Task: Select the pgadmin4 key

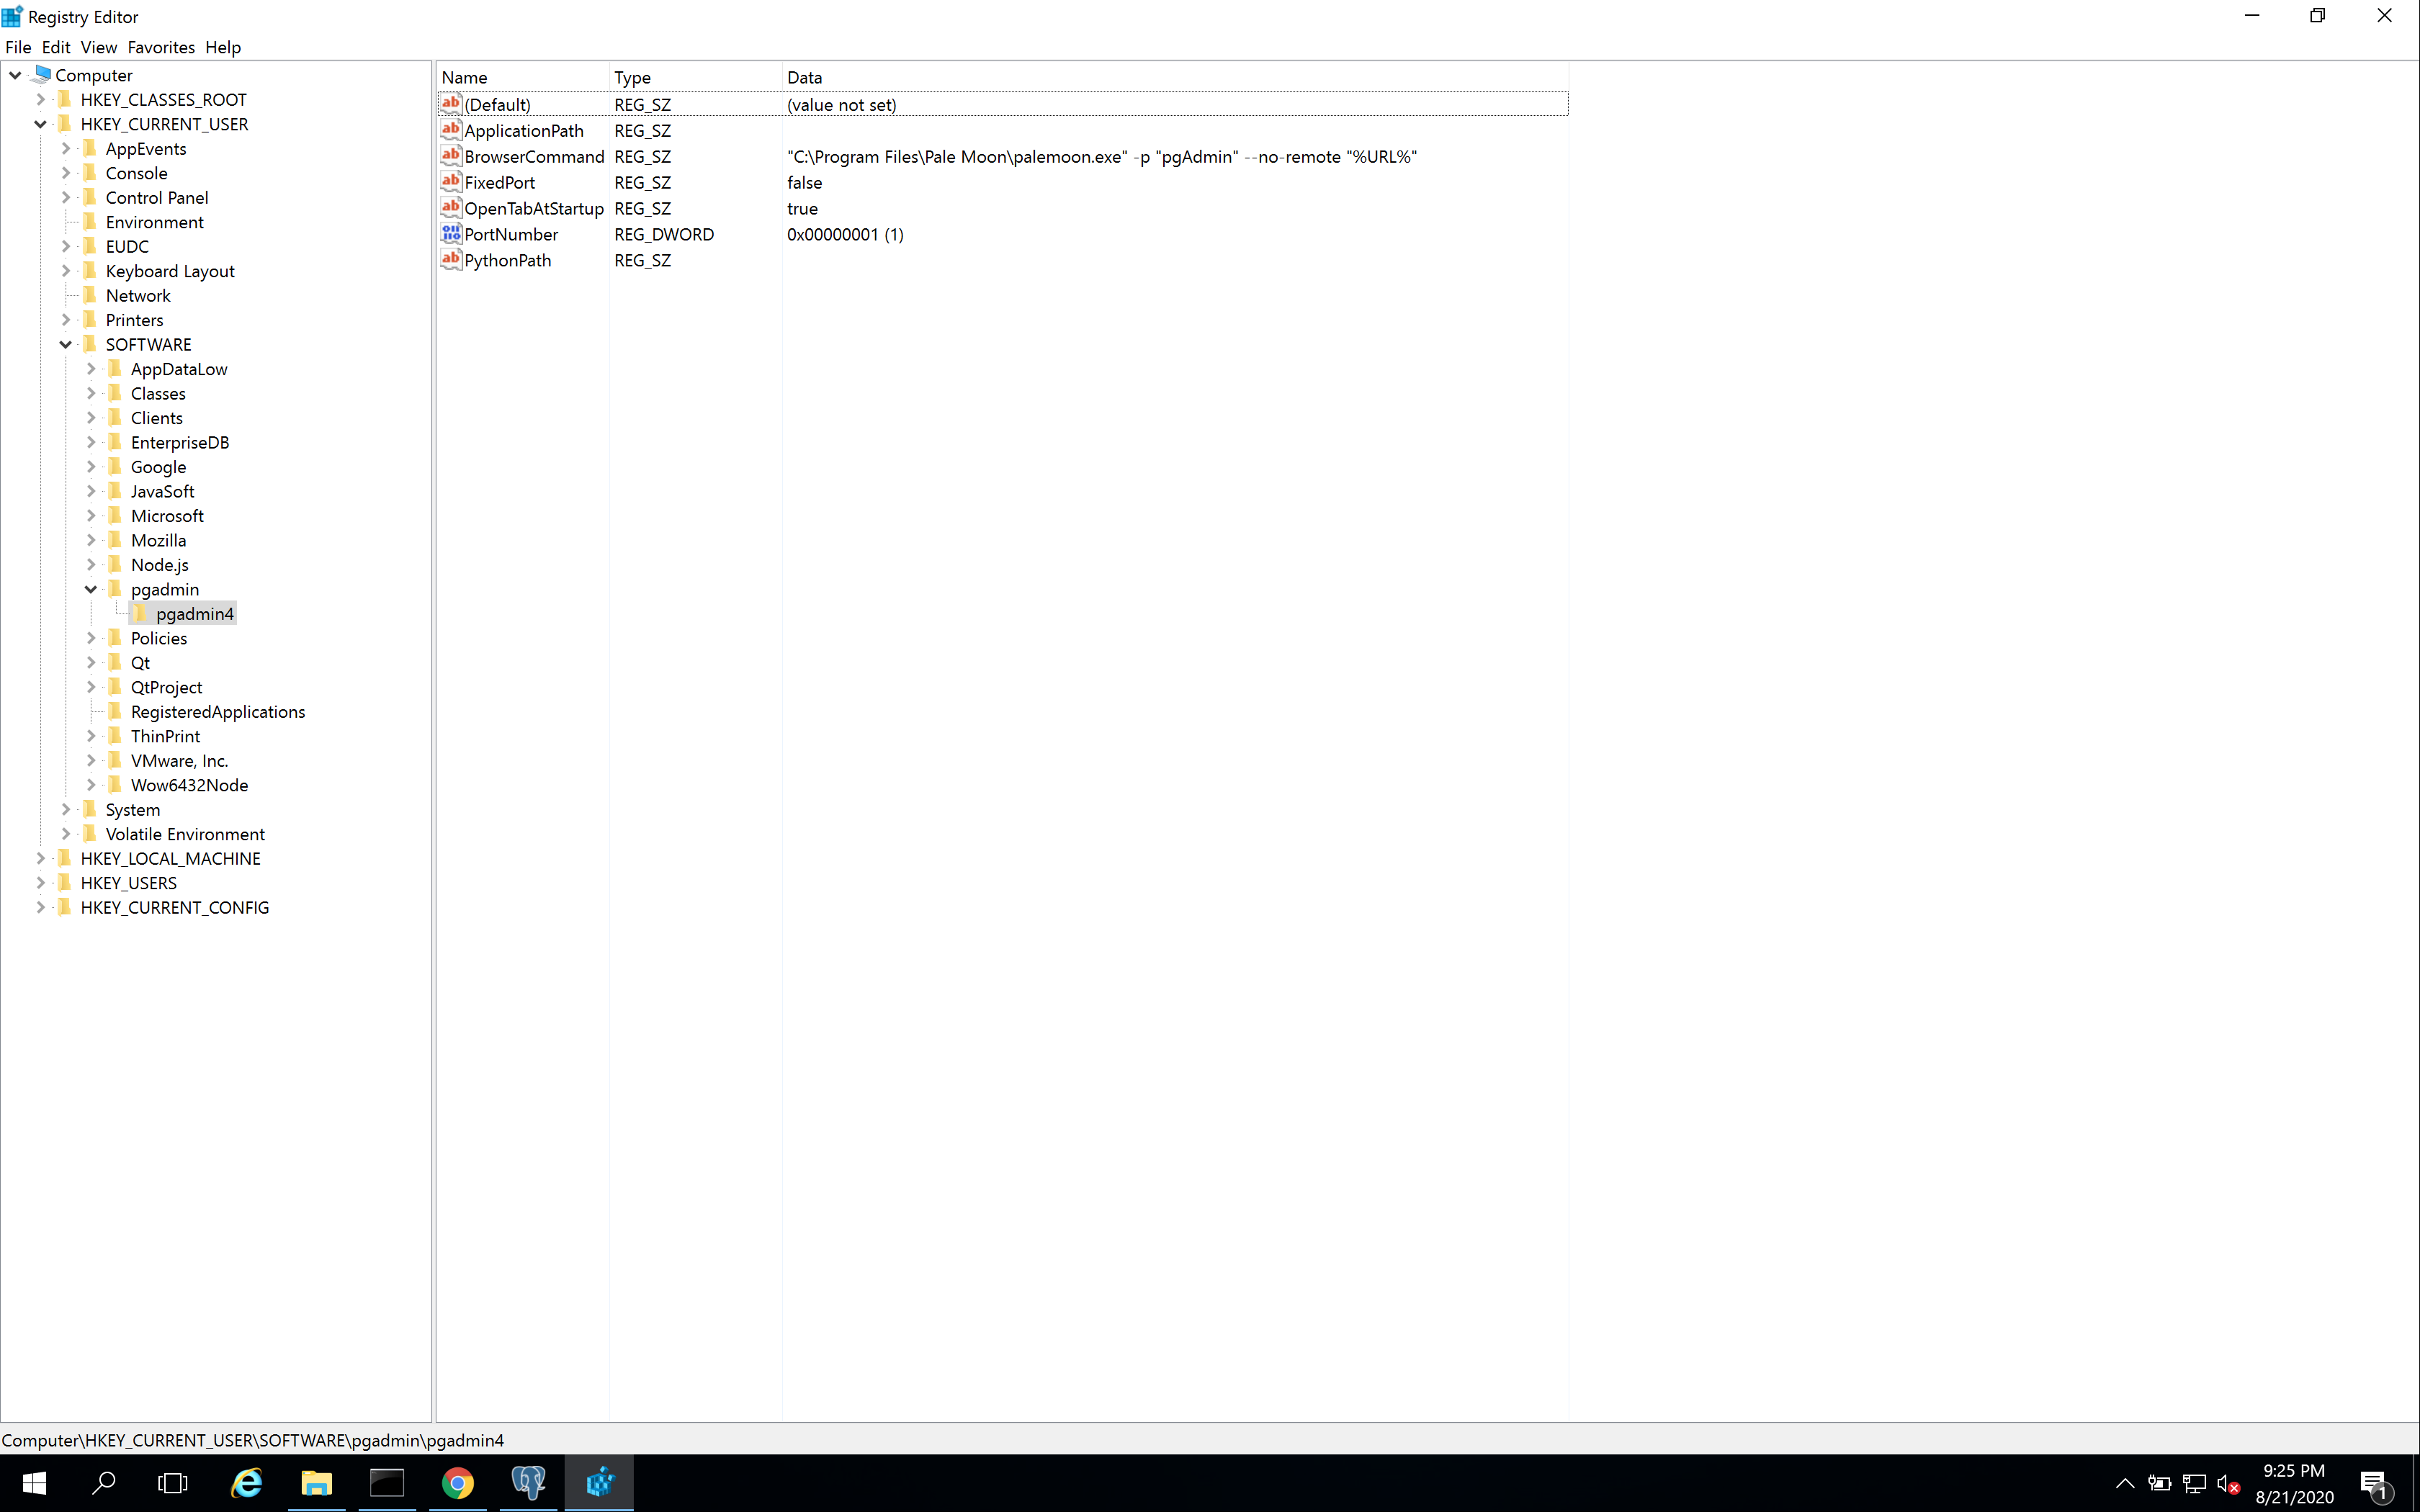Action: 195,614
